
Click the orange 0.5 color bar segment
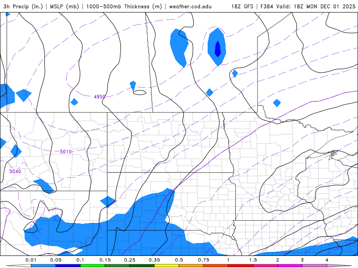(192, 266)
